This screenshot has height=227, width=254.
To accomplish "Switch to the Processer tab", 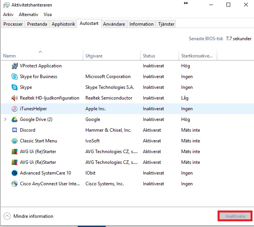I will [13, 24].
